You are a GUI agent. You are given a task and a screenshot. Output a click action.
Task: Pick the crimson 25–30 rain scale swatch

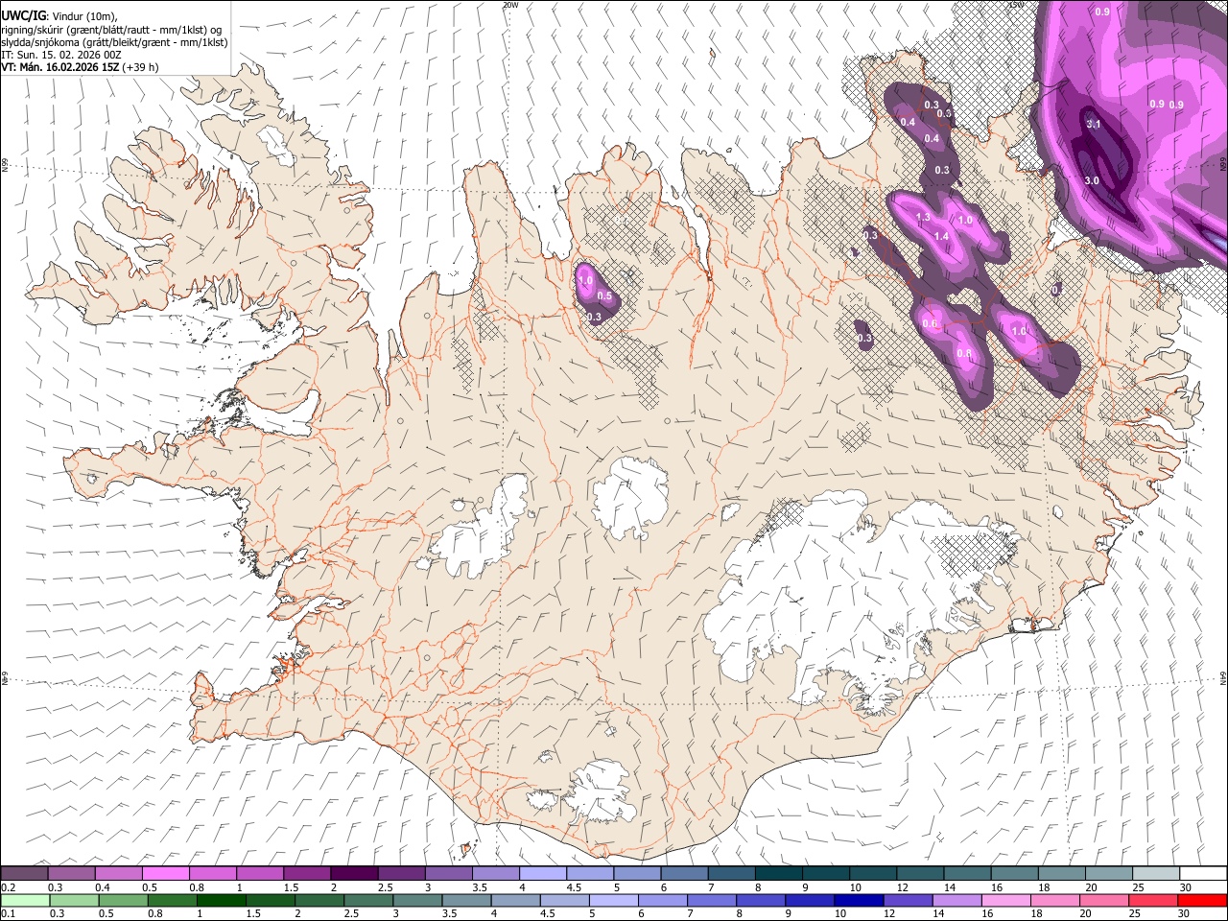[x=1156, y=900]
